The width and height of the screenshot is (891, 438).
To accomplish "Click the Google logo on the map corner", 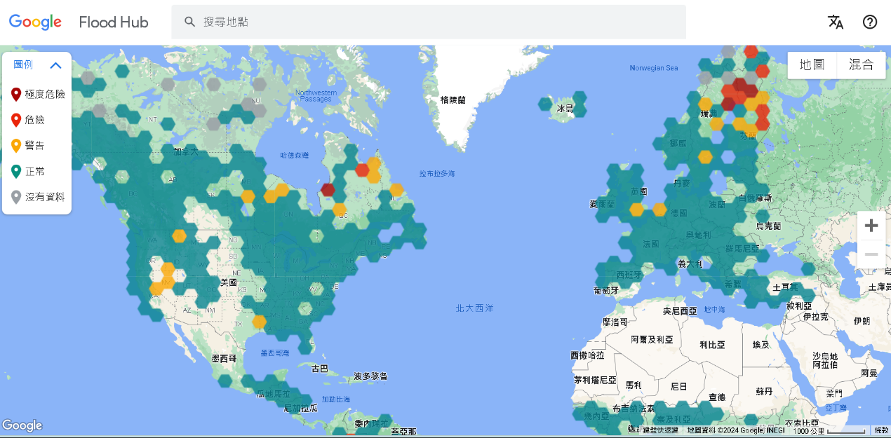I will (22, 425).
